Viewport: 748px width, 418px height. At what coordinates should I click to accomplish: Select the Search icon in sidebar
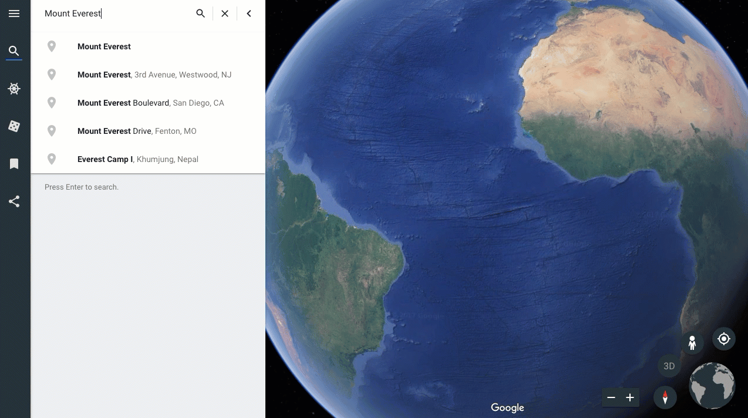pos(14,51)
